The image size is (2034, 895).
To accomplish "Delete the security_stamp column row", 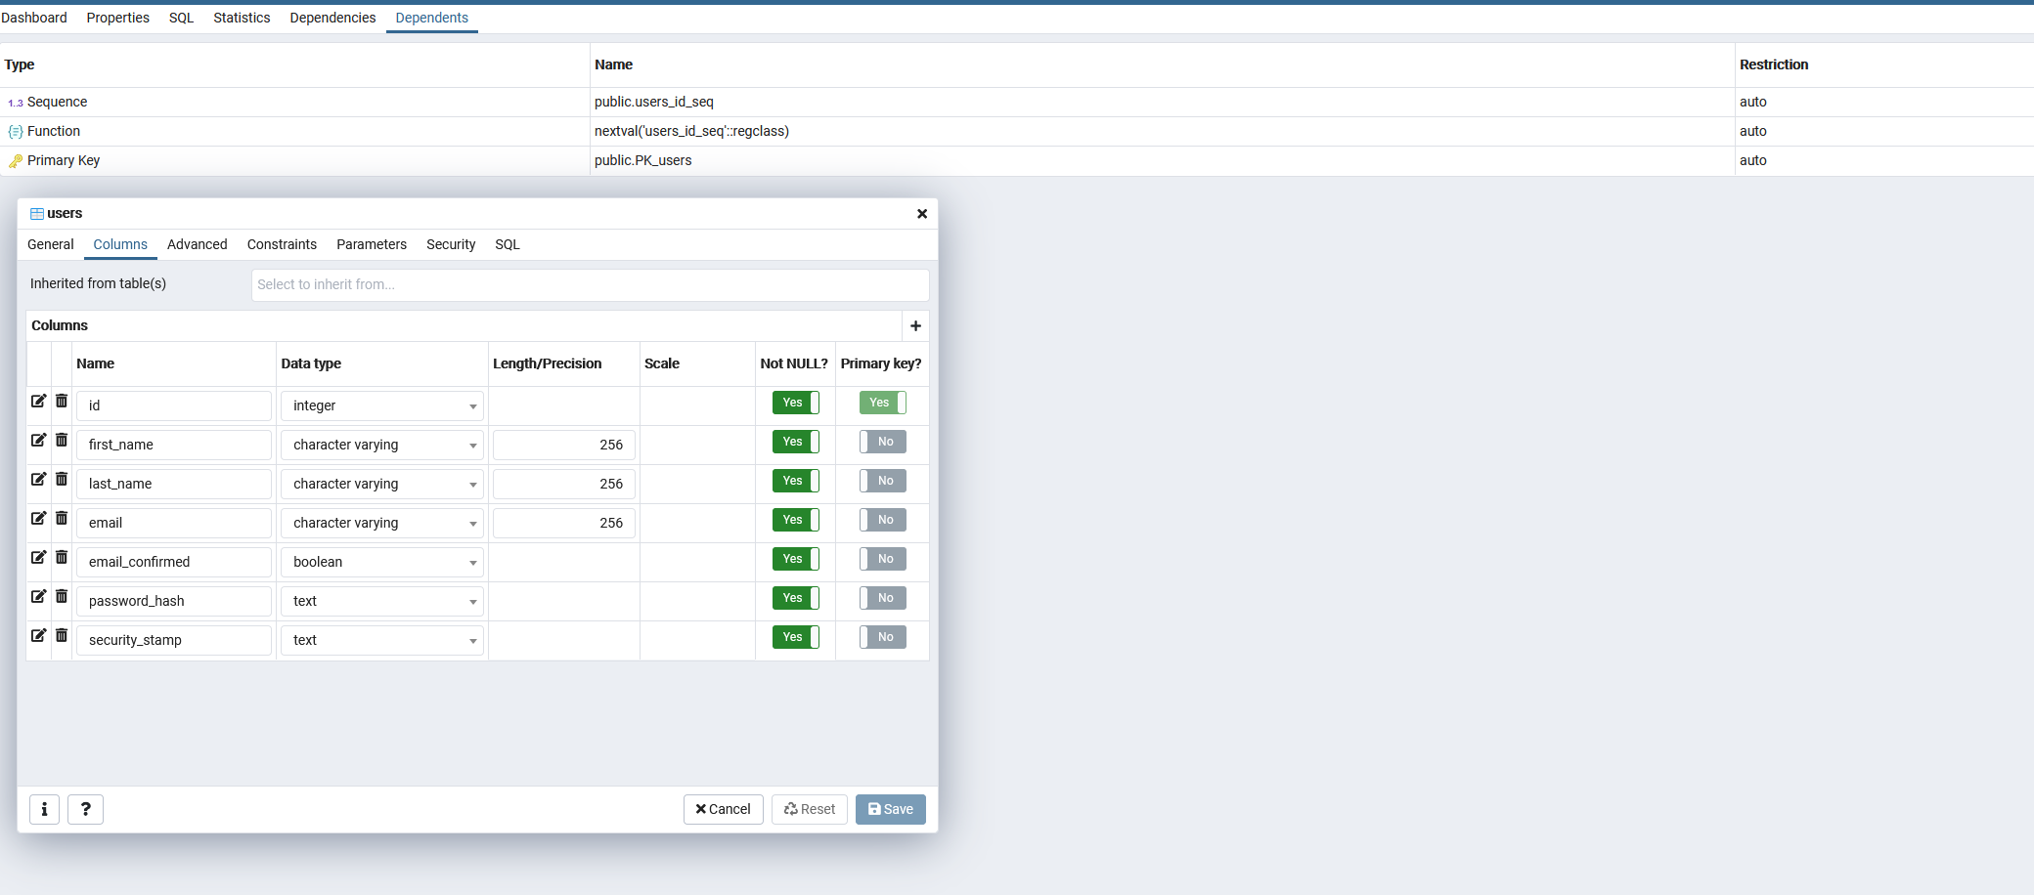I will click(x=62, y=635).
